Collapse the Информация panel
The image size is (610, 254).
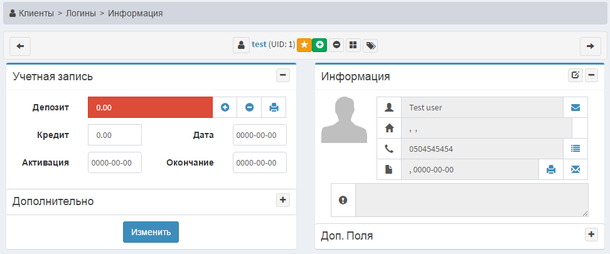pos(591,75)
